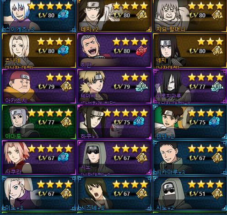Open the 시카마루+3 character card
Screen dimensions: 227x215
(x=190, y=158)
